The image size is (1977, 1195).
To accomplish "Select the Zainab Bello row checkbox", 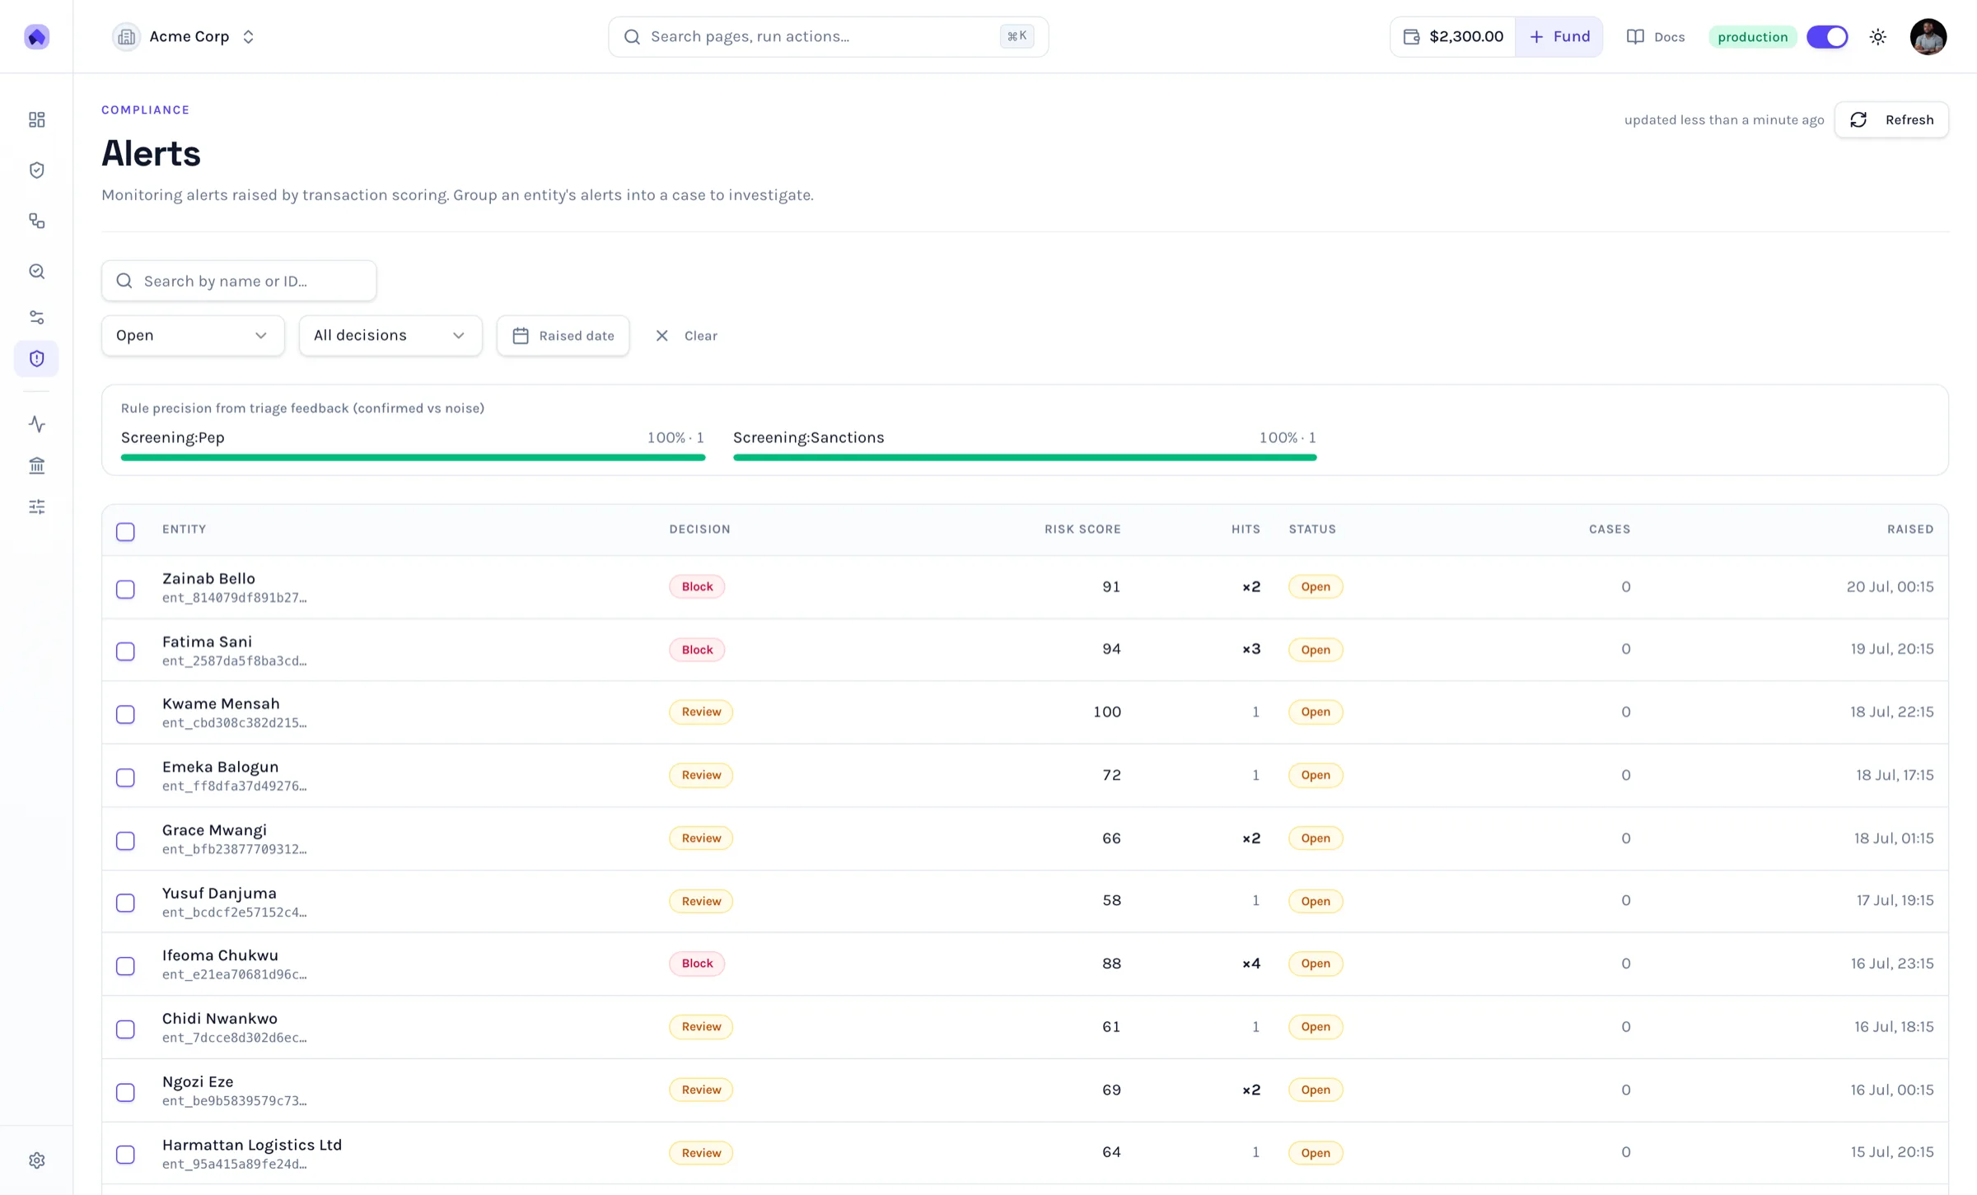I will pos(125,589).
